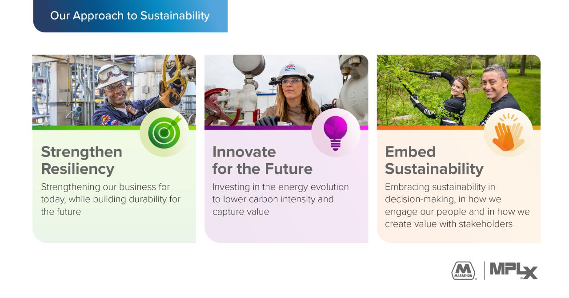The height and width of the screenshot is (298, 569).
Task: Click the orange high-five hands icon
Action: (508, 132)
